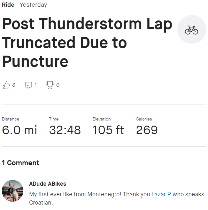The image size is (208, 210).
Task: Click the comment text mentioning Montenegro
Action: 89,194
